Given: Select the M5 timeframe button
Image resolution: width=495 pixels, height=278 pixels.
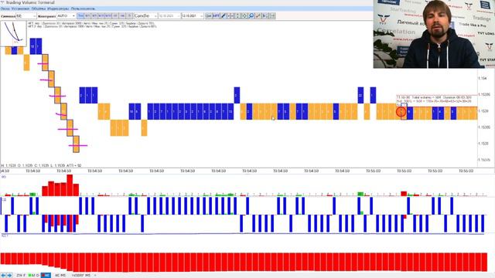Looking at the screenshot, I should [x=94, y=15].
